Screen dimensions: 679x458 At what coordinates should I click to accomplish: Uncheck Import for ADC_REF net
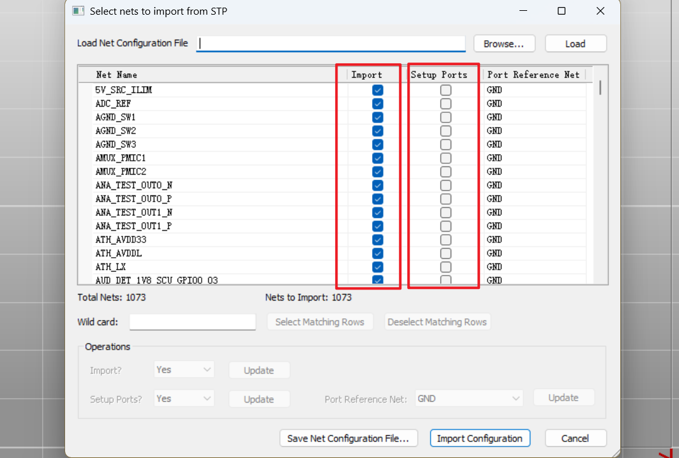tap(378, 104)
